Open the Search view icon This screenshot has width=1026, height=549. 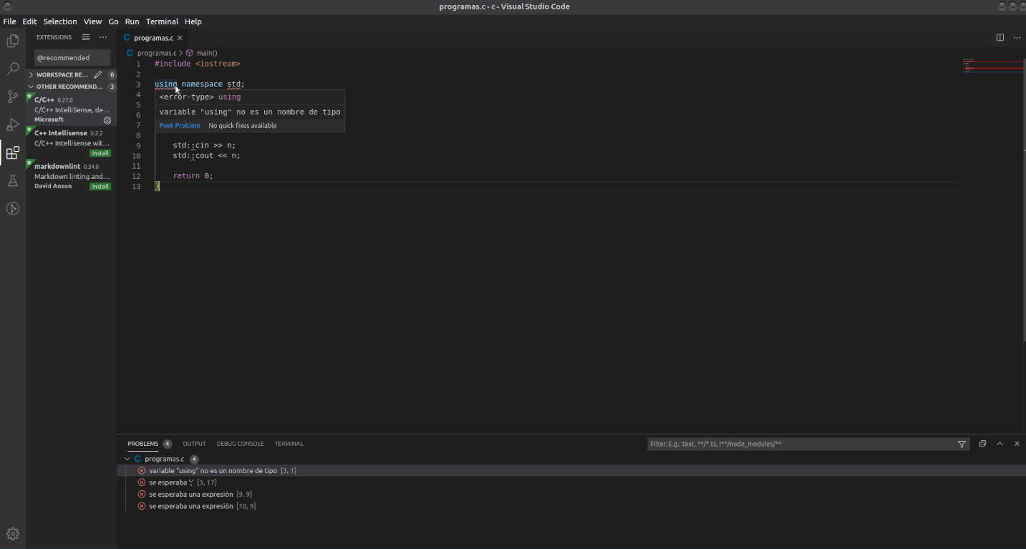pos(12,69)
